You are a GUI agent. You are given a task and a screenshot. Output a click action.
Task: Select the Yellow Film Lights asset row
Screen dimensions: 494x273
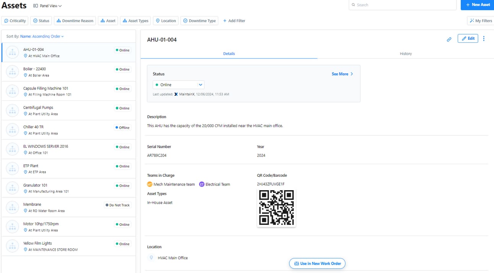coord(68,246)
